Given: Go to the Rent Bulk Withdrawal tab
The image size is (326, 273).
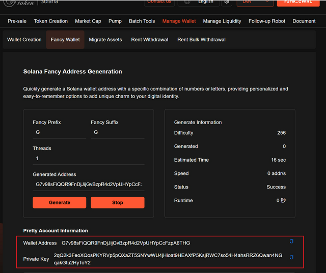Looking at the screenshot, I should point(201,40).
